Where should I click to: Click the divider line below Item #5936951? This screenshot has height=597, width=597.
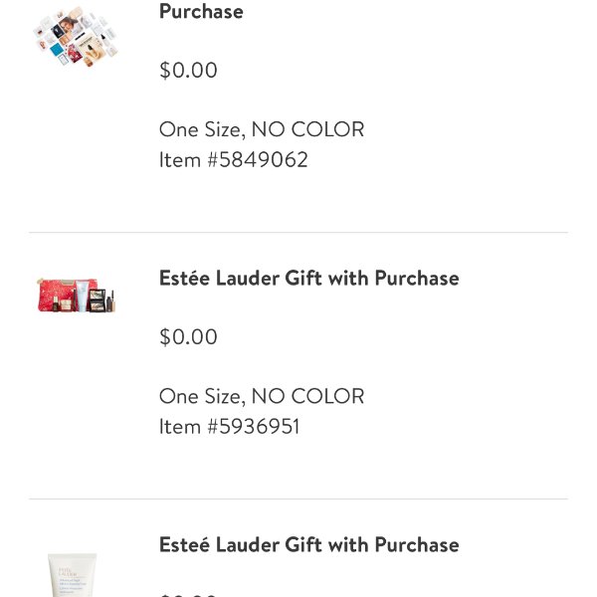coord(298,499)
